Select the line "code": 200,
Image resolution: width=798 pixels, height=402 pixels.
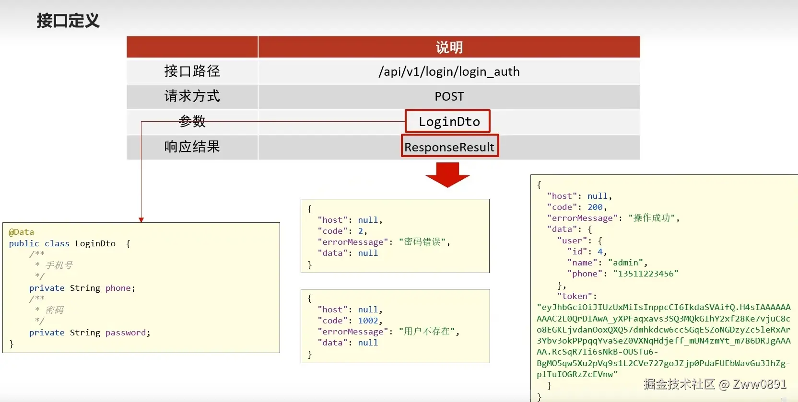(x=577, y=207)
